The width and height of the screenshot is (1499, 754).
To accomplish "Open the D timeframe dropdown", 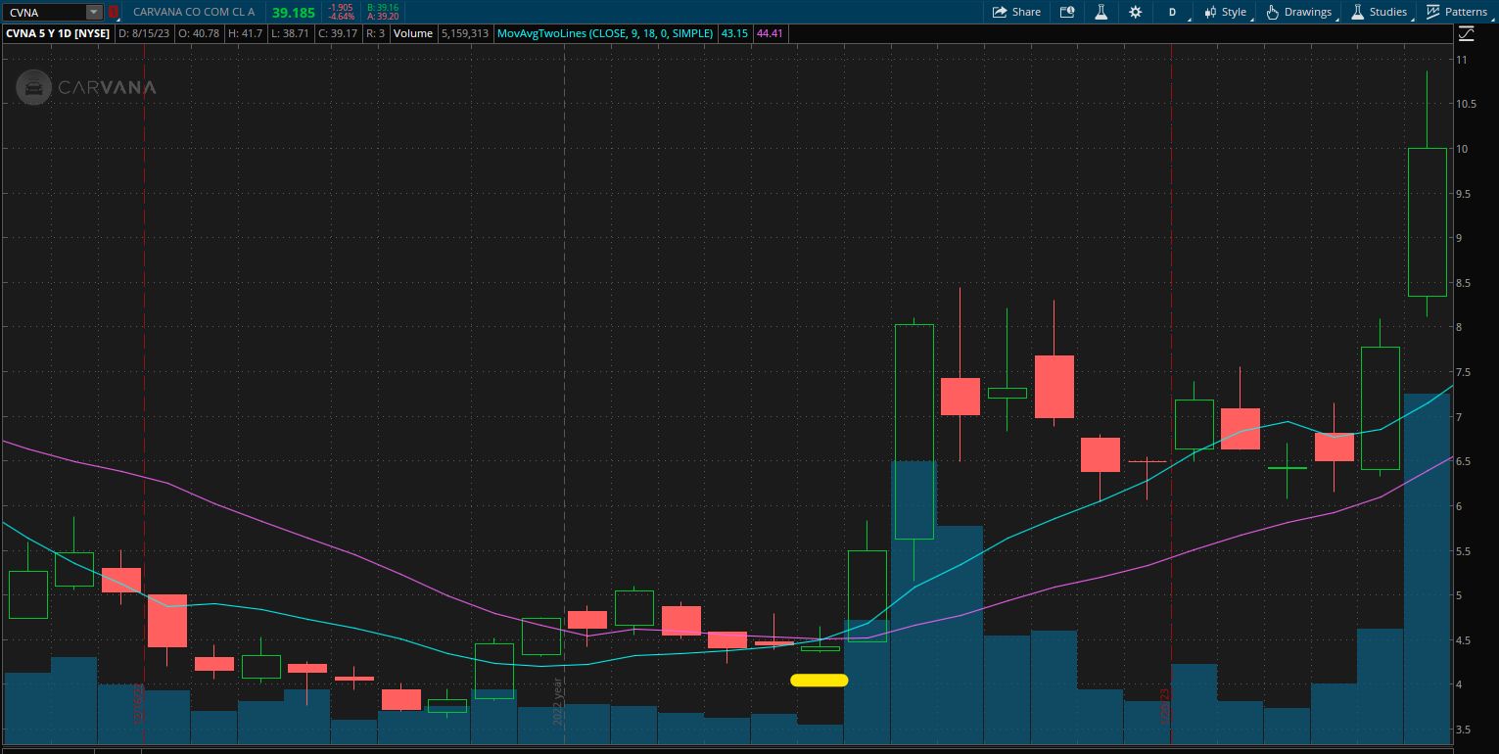I will click(1173, 12).
